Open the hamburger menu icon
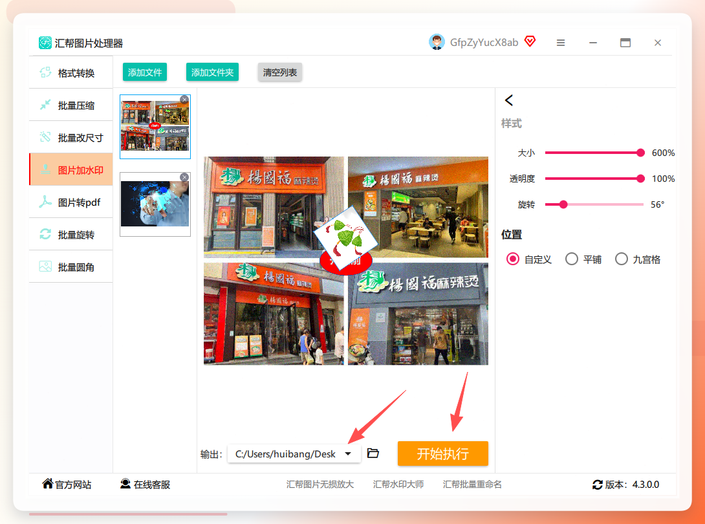 tap(561, 43)
